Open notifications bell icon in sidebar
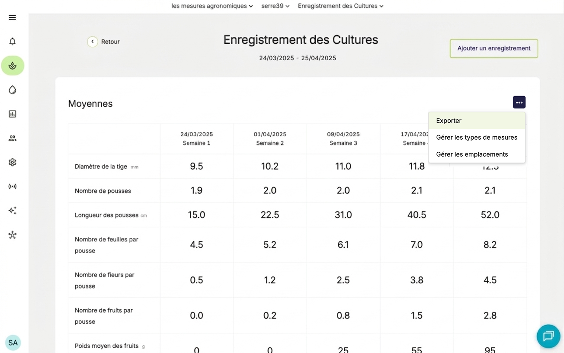The image size is (564, 353). click(12, 42)
